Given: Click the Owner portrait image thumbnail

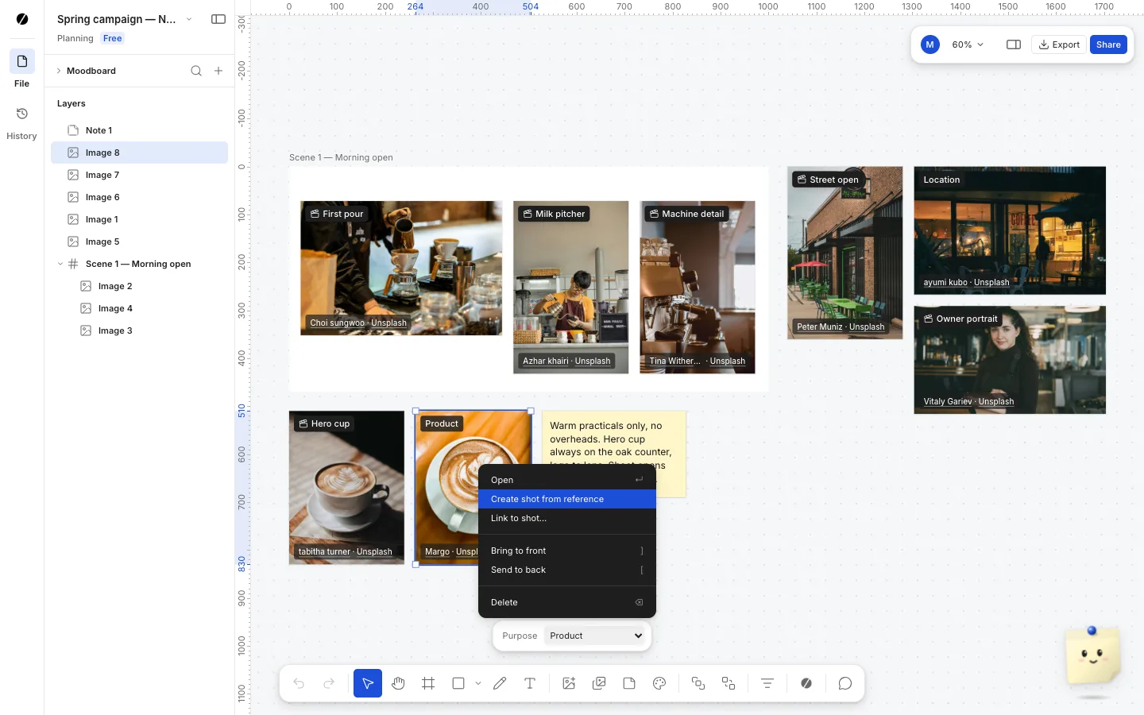Looking at the screenshot, I should (x=1010, y=360).
